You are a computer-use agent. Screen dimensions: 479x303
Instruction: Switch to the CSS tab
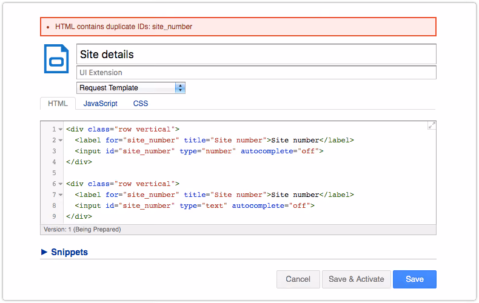pos(141,104)
